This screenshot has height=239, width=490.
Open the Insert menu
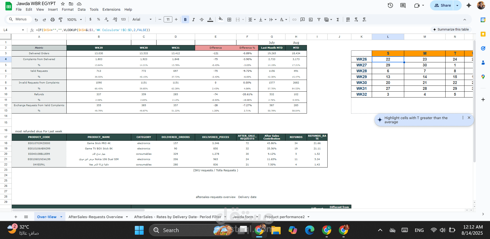pos(53,9)
